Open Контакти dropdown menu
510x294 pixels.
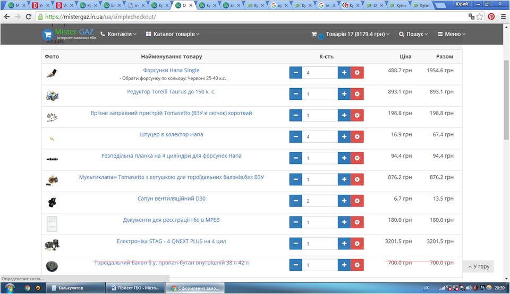pos(118,34)
